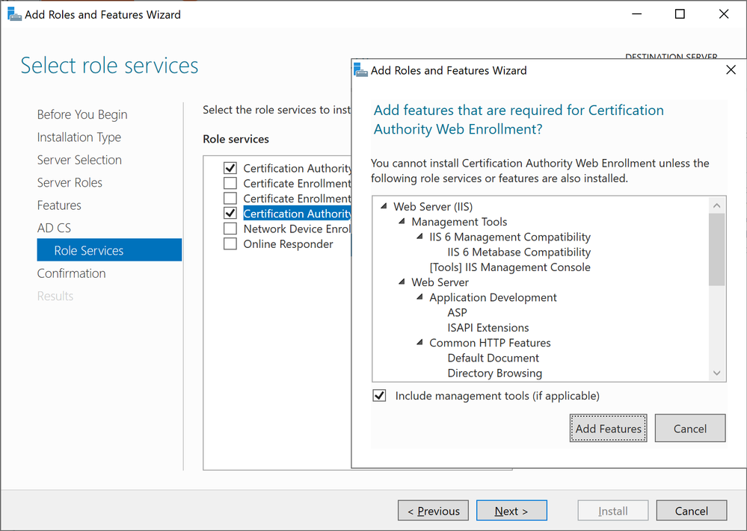Select the Default Document tree item
The width and height of the screenshot is (747, 531).
point(493,358)
